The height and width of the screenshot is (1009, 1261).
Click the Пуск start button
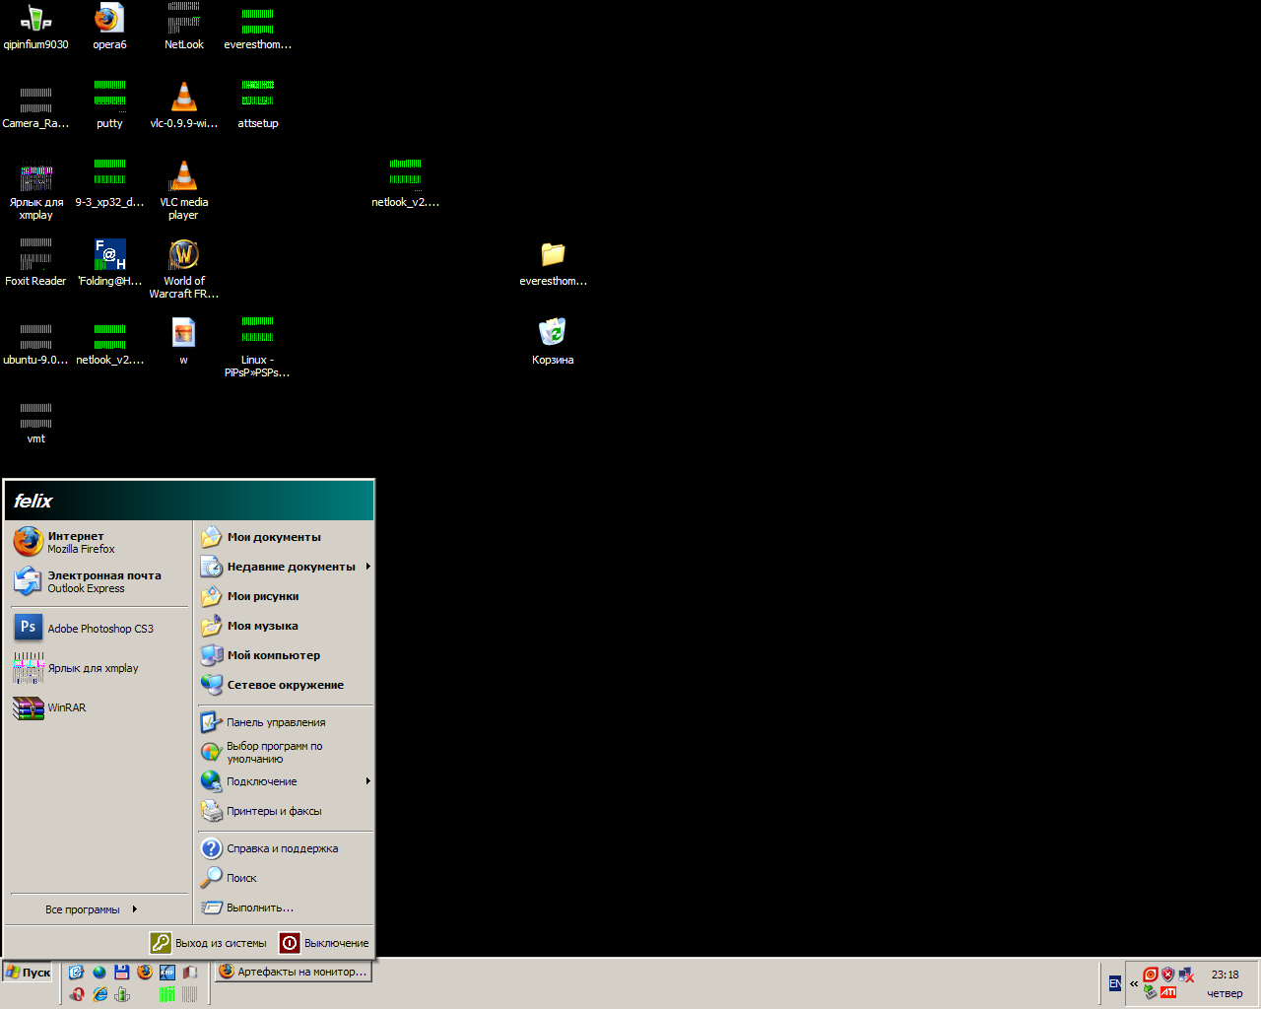tap(28, 973)
